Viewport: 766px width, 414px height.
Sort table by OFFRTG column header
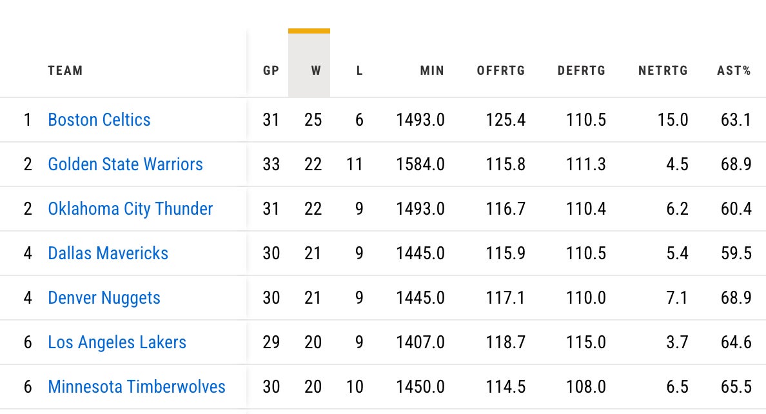click(x=501, y=71)
